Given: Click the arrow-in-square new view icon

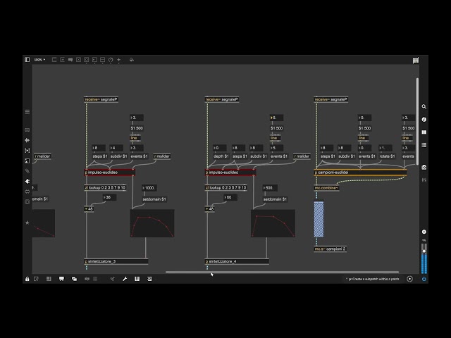Looking at the screenshot, I should click(x=36, y=279).
